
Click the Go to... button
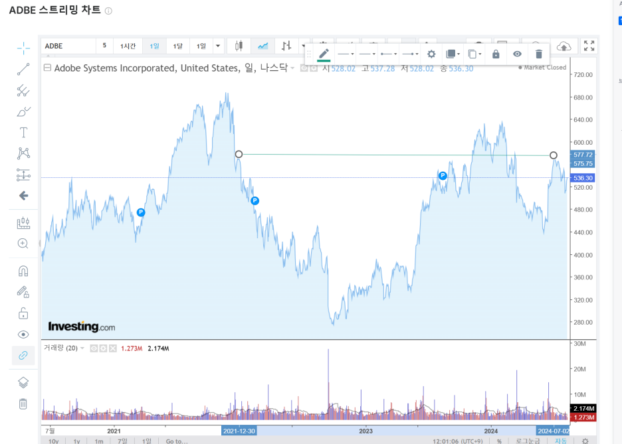[x=177, y=441]
